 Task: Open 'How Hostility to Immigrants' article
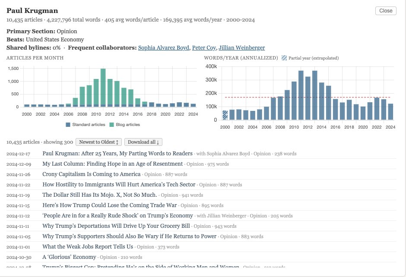119,184
